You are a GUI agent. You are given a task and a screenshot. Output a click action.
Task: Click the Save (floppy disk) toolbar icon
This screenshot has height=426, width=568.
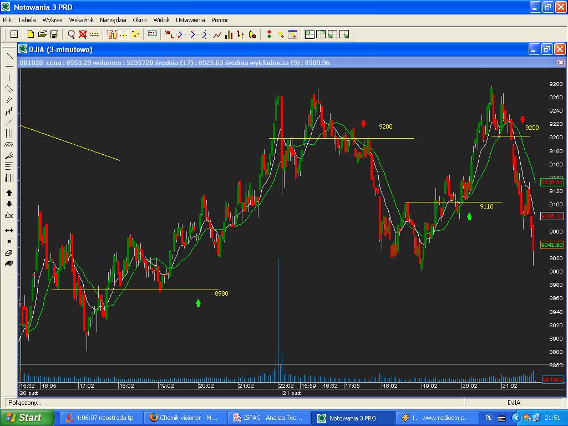(x=54, y=34)
